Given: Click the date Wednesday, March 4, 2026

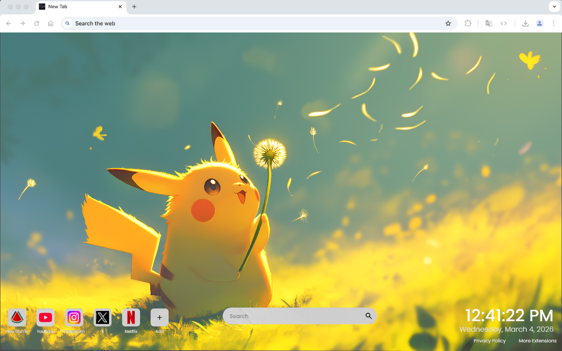Looking at the screenshot, I should coord(507,329).
